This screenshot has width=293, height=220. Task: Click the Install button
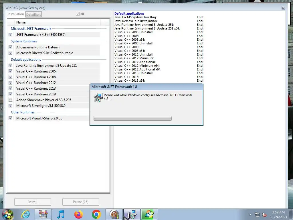pos(33,202)
